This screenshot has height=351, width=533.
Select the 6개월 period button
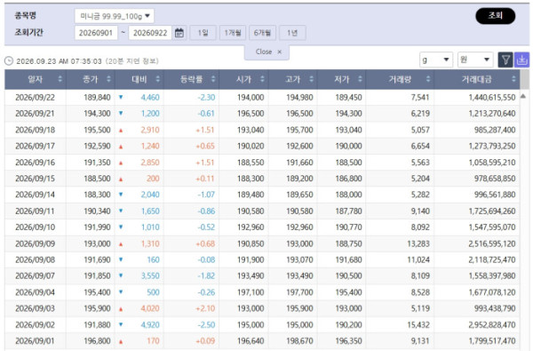tap(262, 33)
